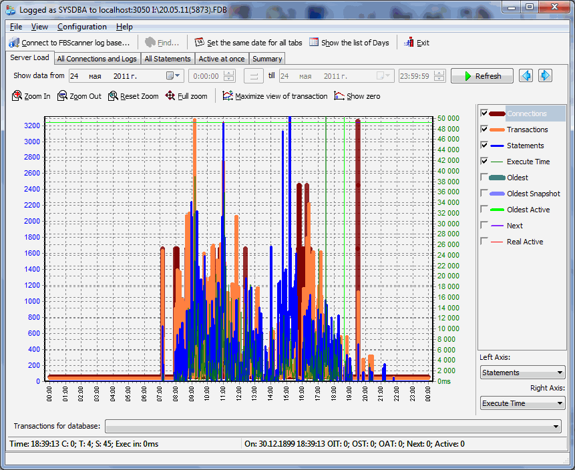
Task: Open the Left Axis Statements dropdown
Action: tap(522, 373)
